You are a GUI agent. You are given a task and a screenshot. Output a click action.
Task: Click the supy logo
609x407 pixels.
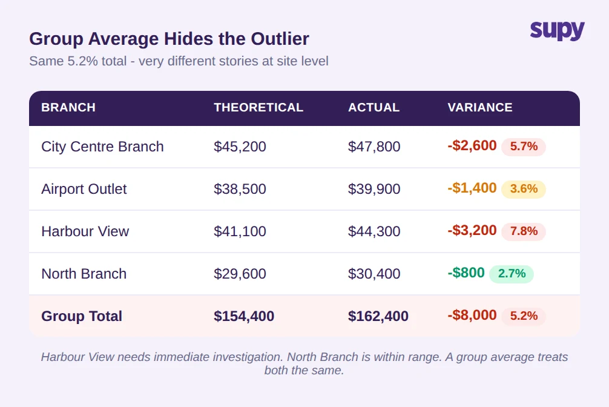557,31
